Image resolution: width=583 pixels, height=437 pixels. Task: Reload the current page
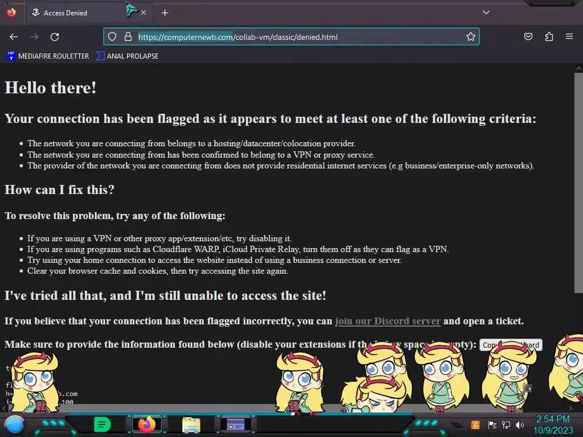click(x=55, y=37)
